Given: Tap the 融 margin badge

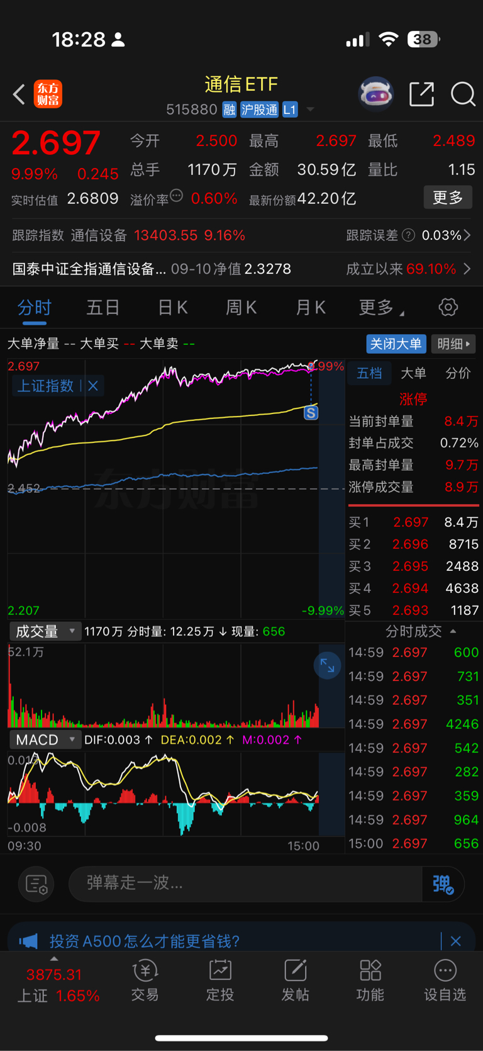Looking at the screenshot, I should click(229, 110).
